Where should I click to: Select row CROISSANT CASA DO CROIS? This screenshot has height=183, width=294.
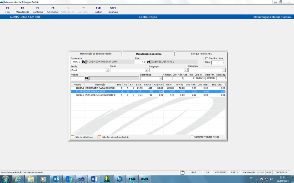point(148,88)
